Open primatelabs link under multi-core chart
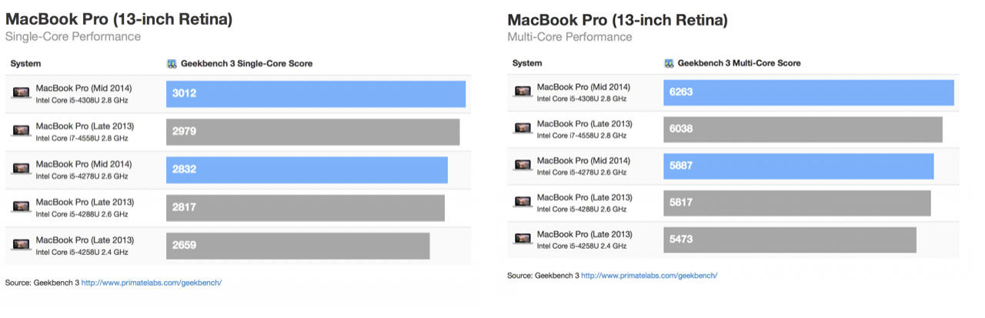The image size is (985, 318). pos(649,275)
